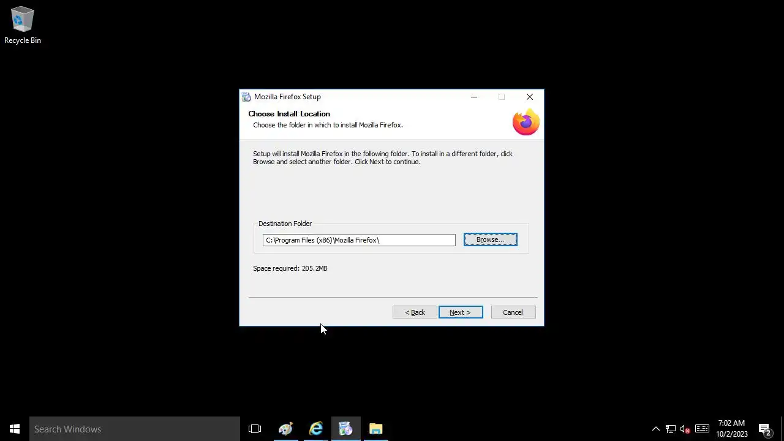Click the Firefox logo in setup header

526,123
